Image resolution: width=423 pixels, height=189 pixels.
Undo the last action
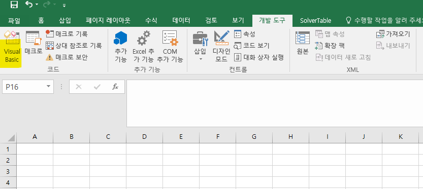pos(29,5)
